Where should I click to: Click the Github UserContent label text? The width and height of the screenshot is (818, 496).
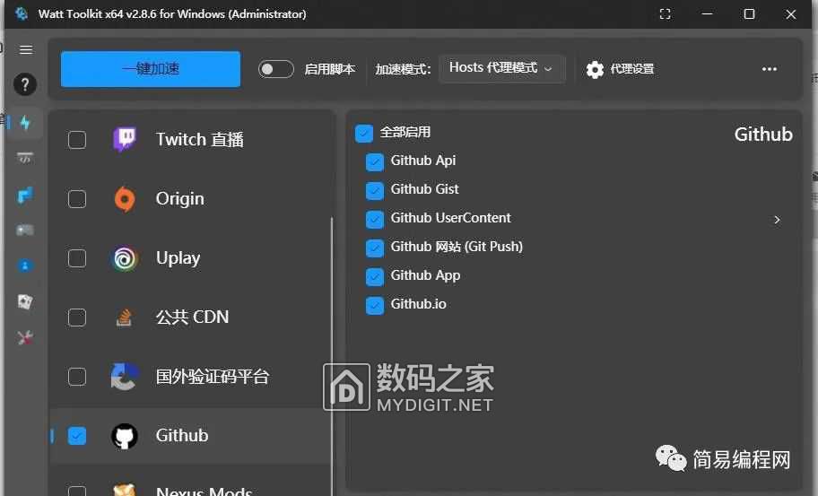(x=451, y=217)
